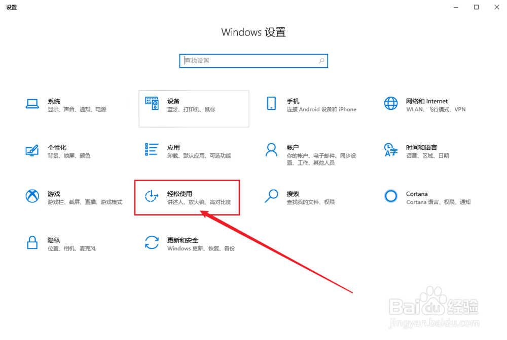Click the 轻松使用 ease-of-access icon
Image resolution: width=507 pixels, height=340 pixels.
pos(152,196)
